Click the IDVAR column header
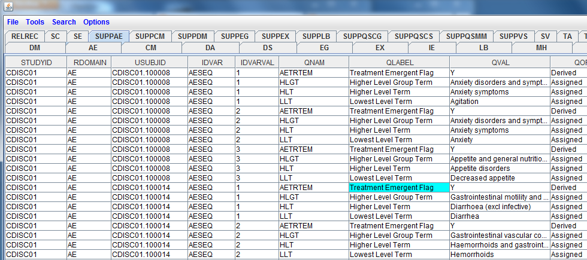Viewport: 587px width, 260px height. point(211,62)
